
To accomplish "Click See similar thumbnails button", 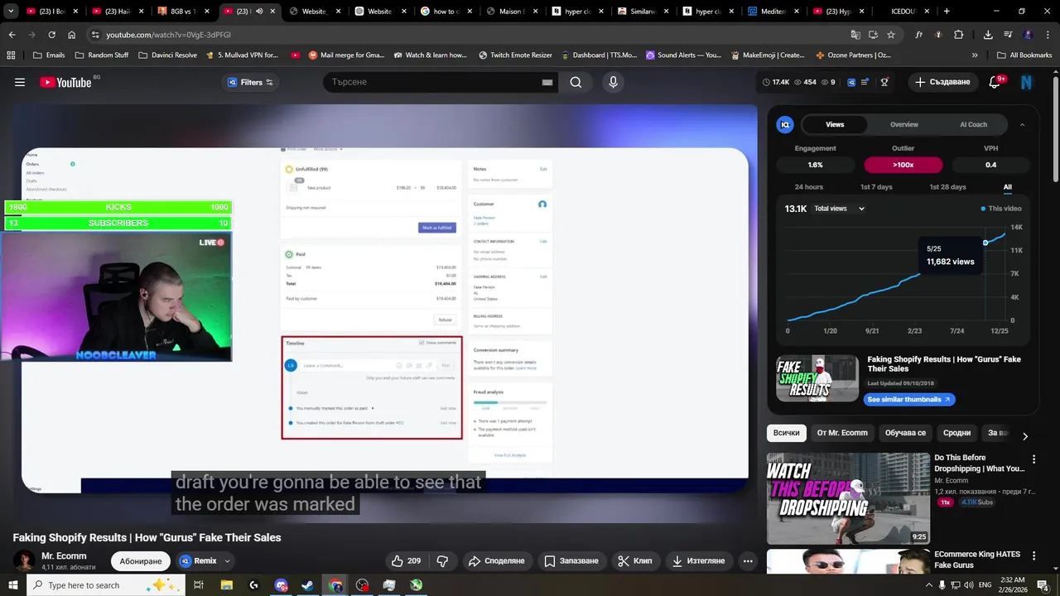I will pos(909,399).
